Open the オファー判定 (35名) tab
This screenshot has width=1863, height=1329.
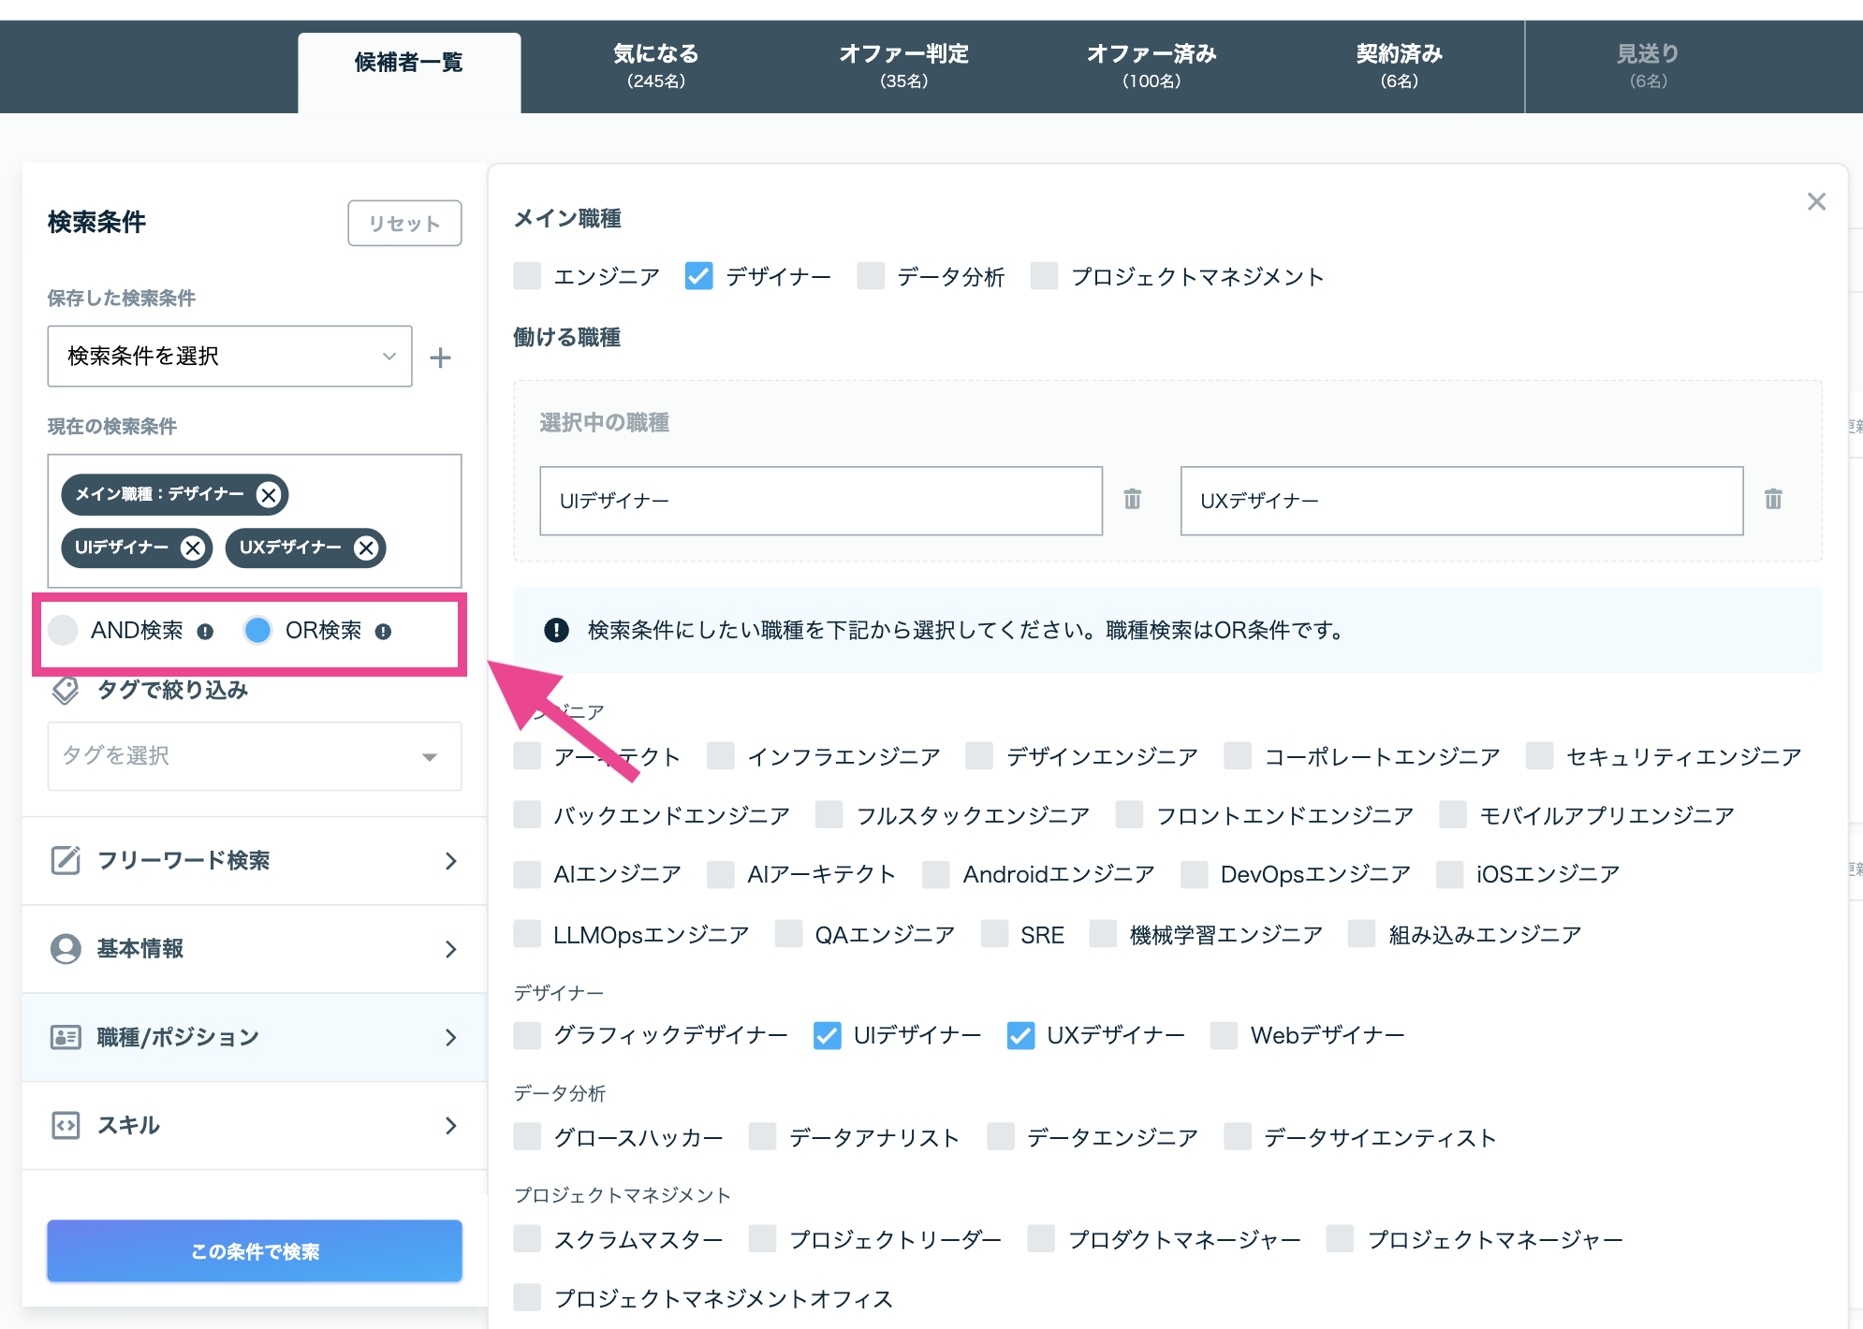(x=903, y=66)
